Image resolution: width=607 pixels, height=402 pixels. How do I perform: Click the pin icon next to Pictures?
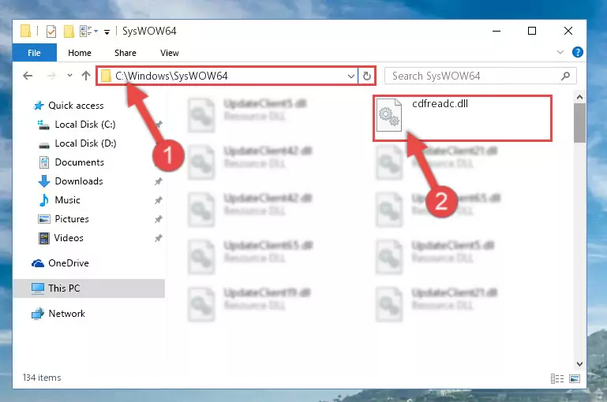[159, 219]
